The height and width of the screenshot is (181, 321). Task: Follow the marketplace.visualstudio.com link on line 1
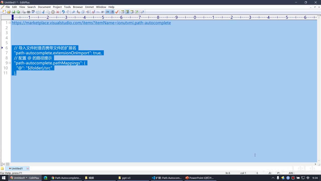[91, 23]
